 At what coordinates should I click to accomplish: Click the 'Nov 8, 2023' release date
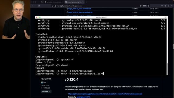tap(46, 79)
